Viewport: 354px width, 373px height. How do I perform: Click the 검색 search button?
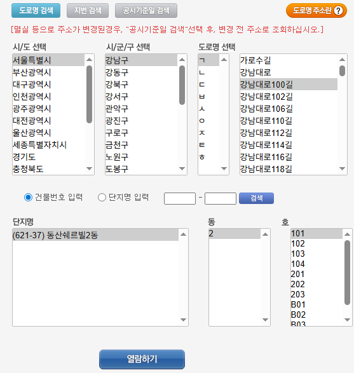click(256, 198)
